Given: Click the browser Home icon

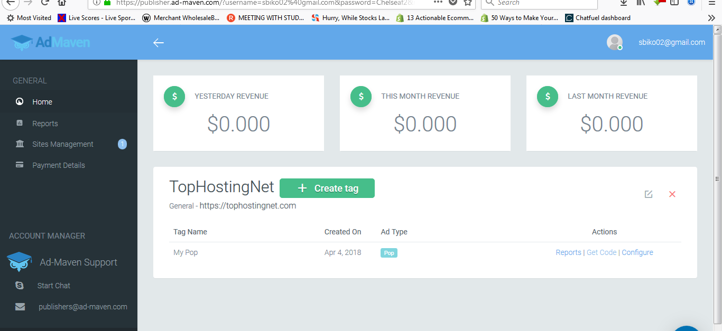Looking at the screenshot, I should tap(62, 2).
